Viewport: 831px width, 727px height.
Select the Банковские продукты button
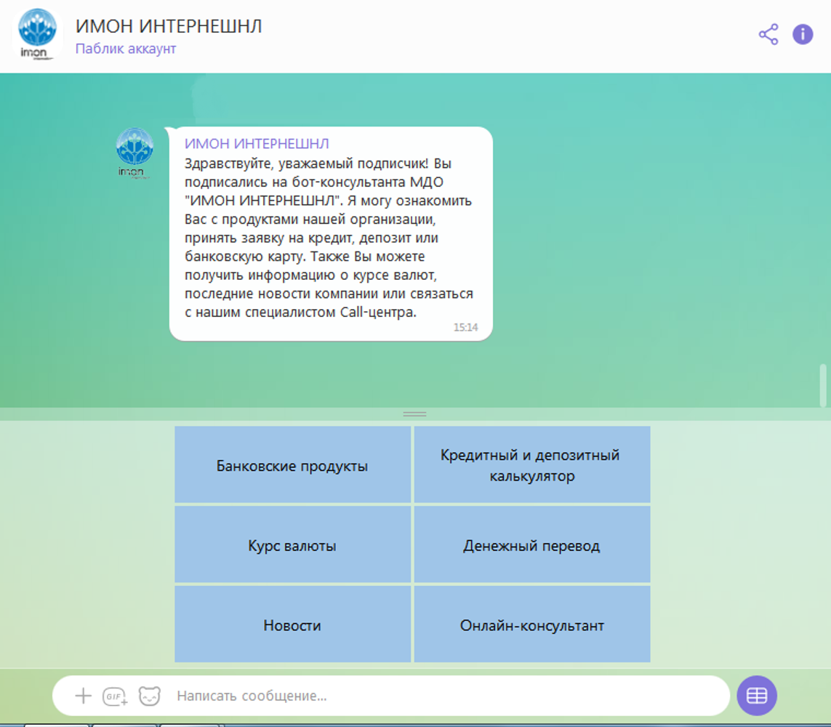pos(292,465)
